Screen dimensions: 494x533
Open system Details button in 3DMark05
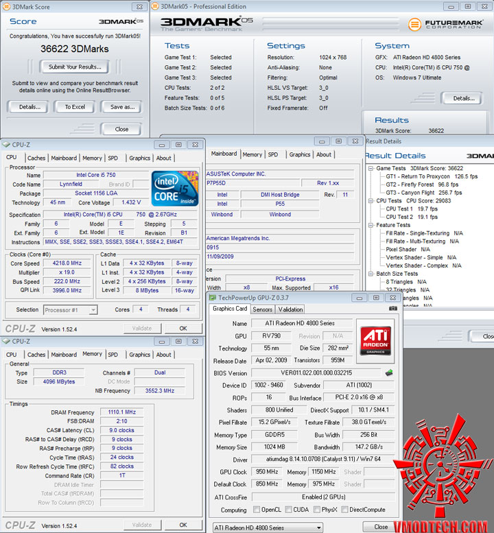coord(463,99)
